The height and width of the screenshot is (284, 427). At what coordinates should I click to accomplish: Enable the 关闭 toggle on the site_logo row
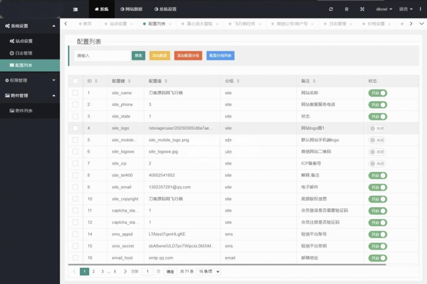[x=377, y=128]
